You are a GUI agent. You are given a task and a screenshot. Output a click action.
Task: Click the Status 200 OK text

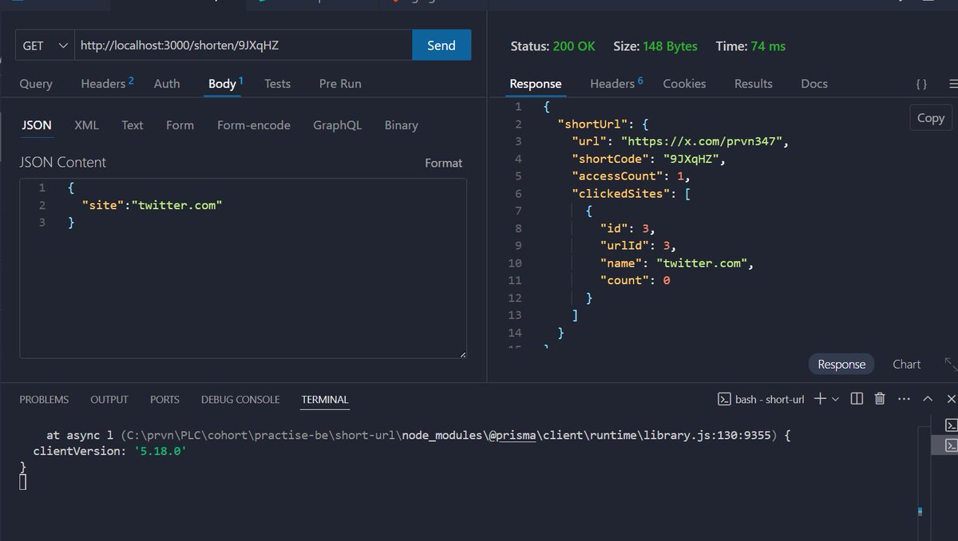(x=553, y=46)
